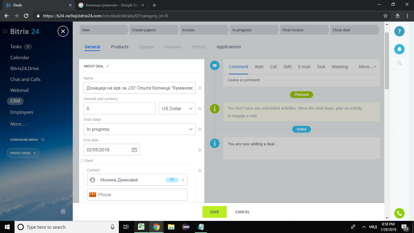Click the gear icon next to Name field
Screen dimensions: 414x233
pyautogui.click(x=200, y=88)
